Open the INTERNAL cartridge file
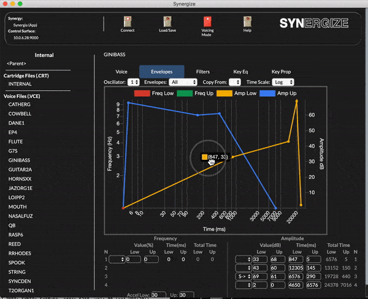Screen dimensions: 368x299 point(20,84)
